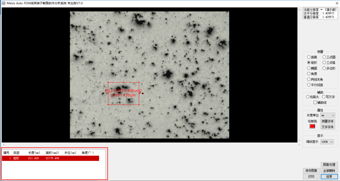Viewport: 340px width, 181px height.
Task: Toggle the 辅助线 guide line checkbox
Action: [315, 103]
